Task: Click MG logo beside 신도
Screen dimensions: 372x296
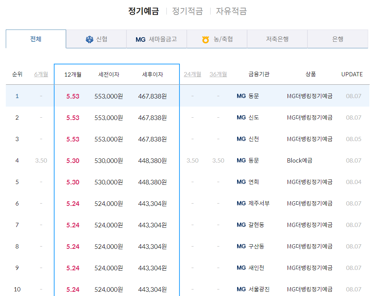Action: point(241,118)
